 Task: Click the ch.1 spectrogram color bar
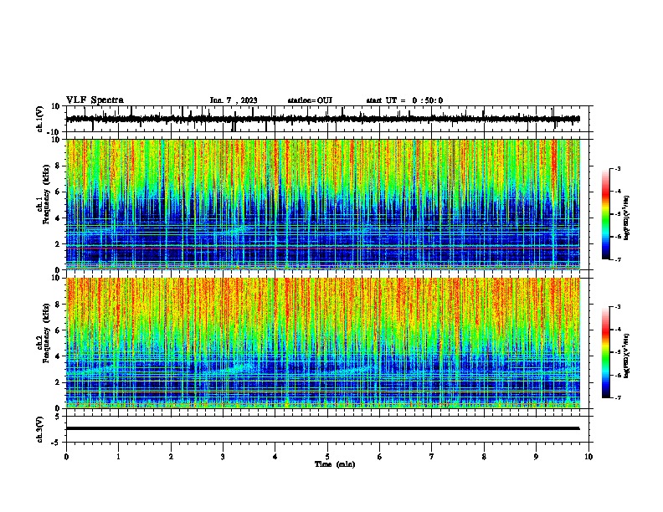pyautogui.click(x=605, y=214)
